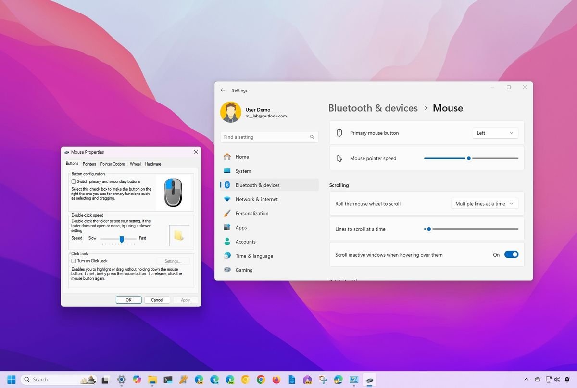
Task: Open Visual Studio Preview on taskbar
Action: tap(307, 379)
